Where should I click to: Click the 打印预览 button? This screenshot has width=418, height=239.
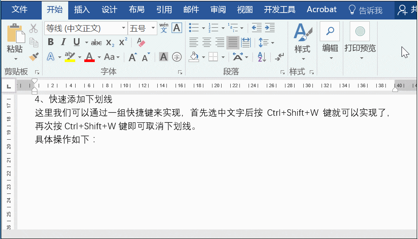pyautogui.click(x=360, y=41)
